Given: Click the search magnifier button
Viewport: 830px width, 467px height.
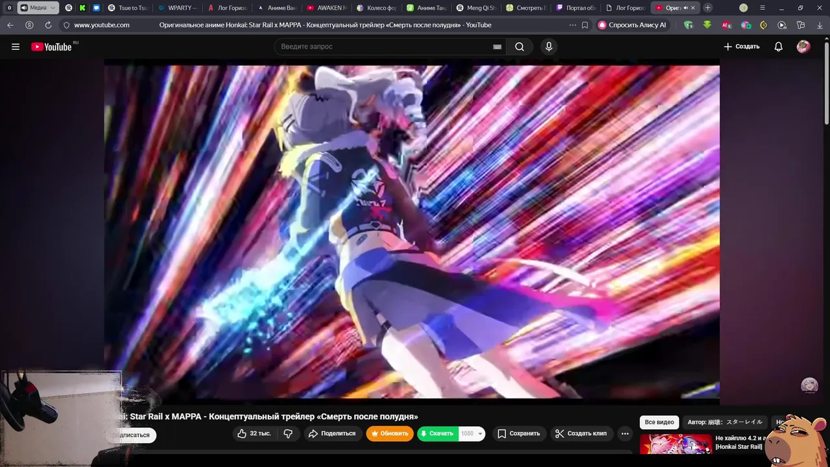Looking at the screenshot, I should click(519, 47).
